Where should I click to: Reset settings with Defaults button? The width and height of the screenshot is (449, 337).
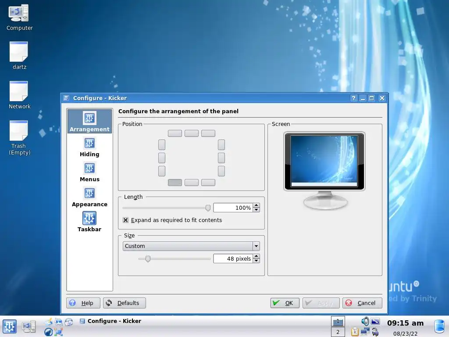pos(124,303)
